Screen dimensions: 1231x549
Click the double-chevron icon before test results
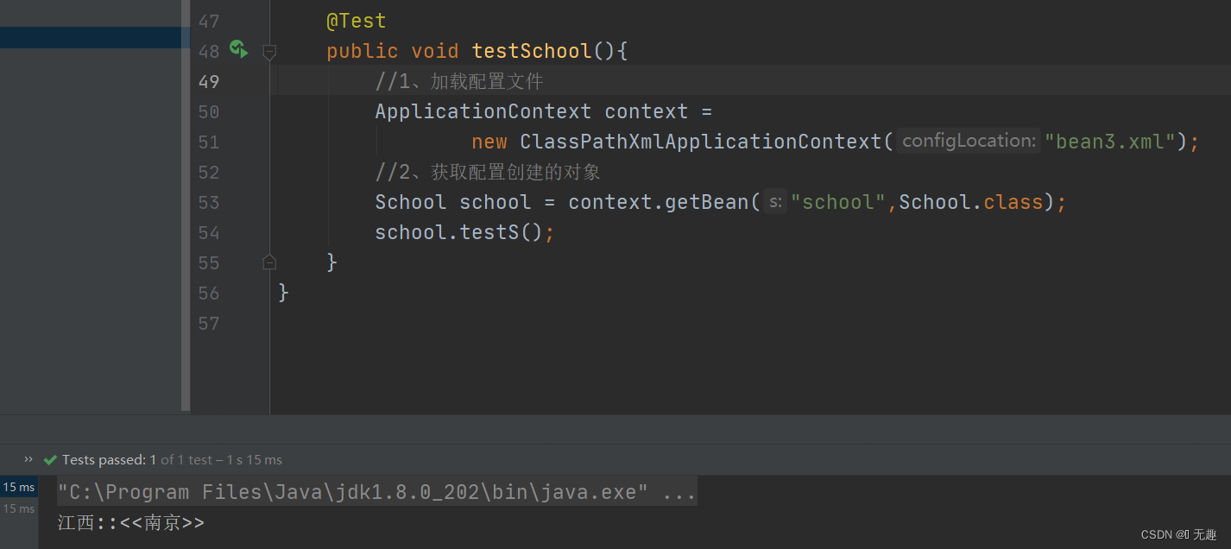click(x=28, y=459)
